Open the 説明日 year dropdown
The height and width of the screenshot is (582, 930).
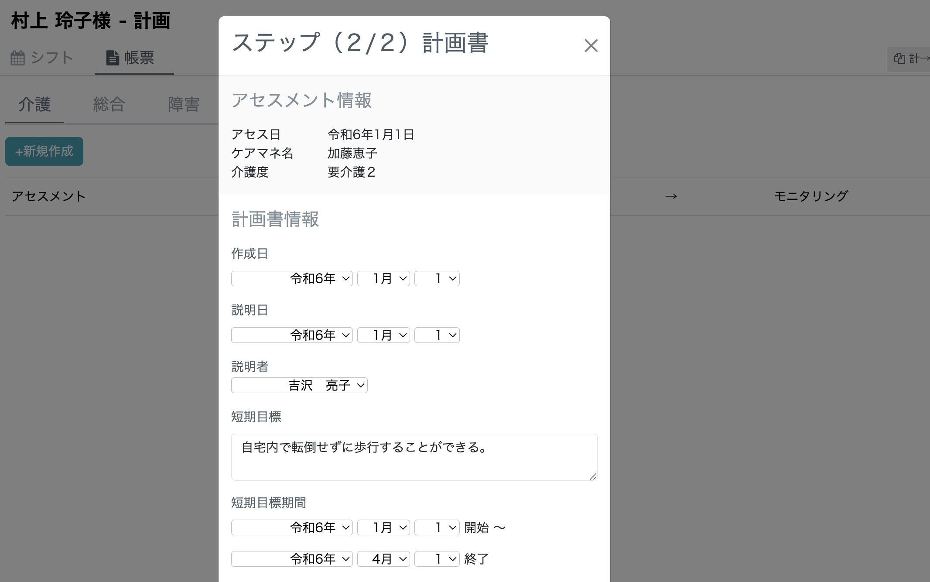click(x=291, y=335)
